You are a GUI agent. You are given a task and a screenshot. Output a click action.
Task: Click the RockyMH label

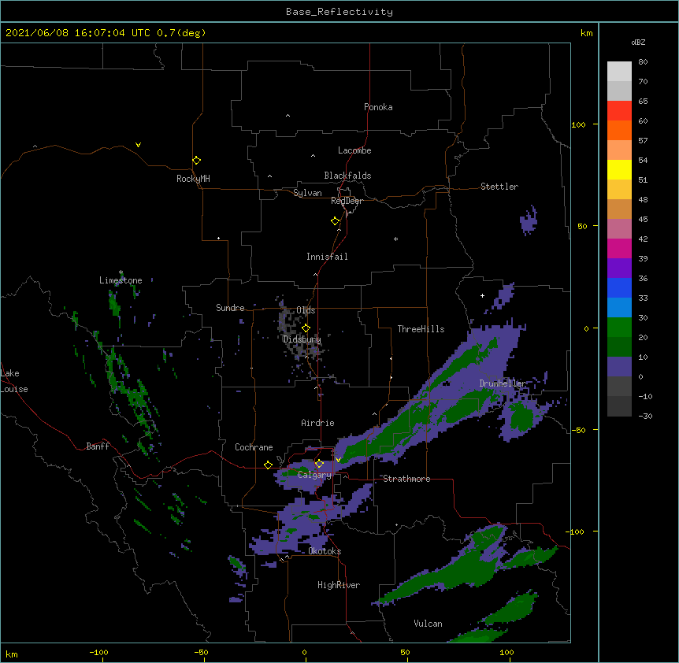point(193,179)
